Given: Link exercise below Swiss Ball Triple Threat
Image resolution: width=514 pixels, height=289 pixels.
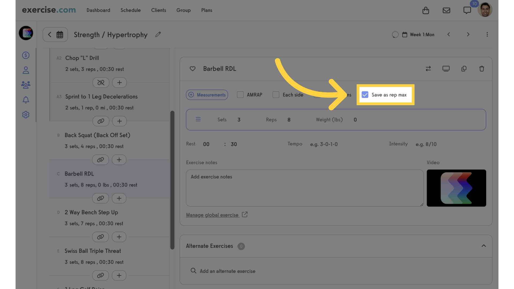Looking at the screenshot, I should point(100,275).
